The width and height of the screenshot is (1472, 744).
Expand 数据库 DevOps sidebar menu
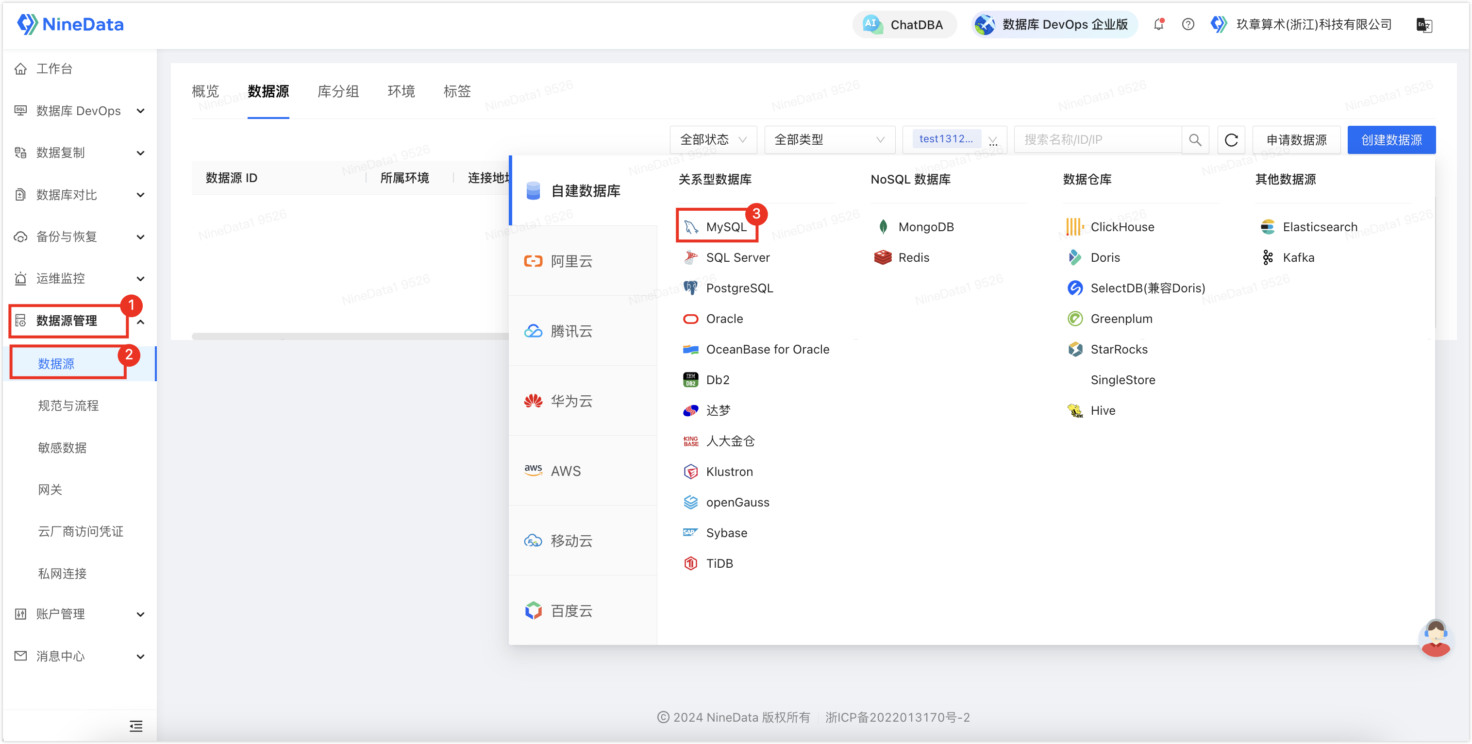coord(80,111)
